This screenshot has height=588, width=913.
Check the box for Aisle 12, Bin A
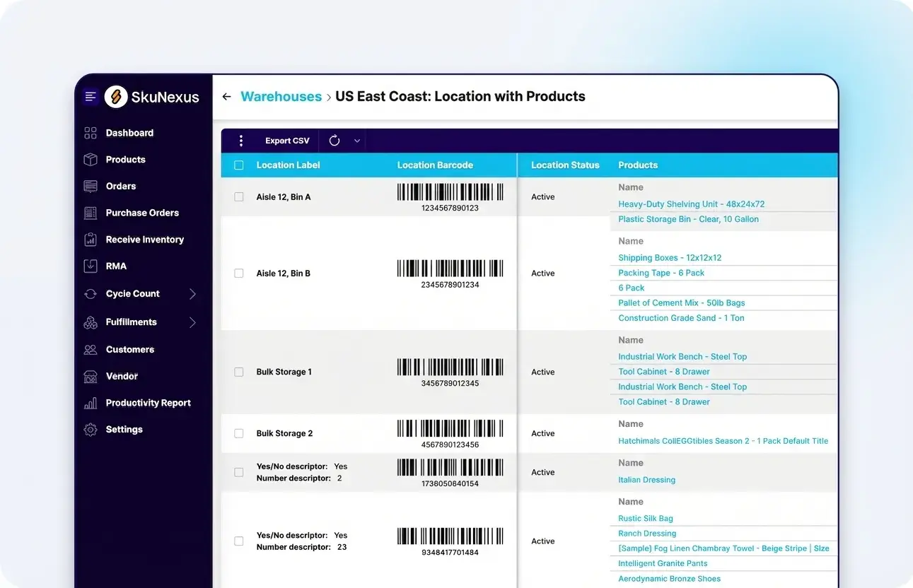239,197
